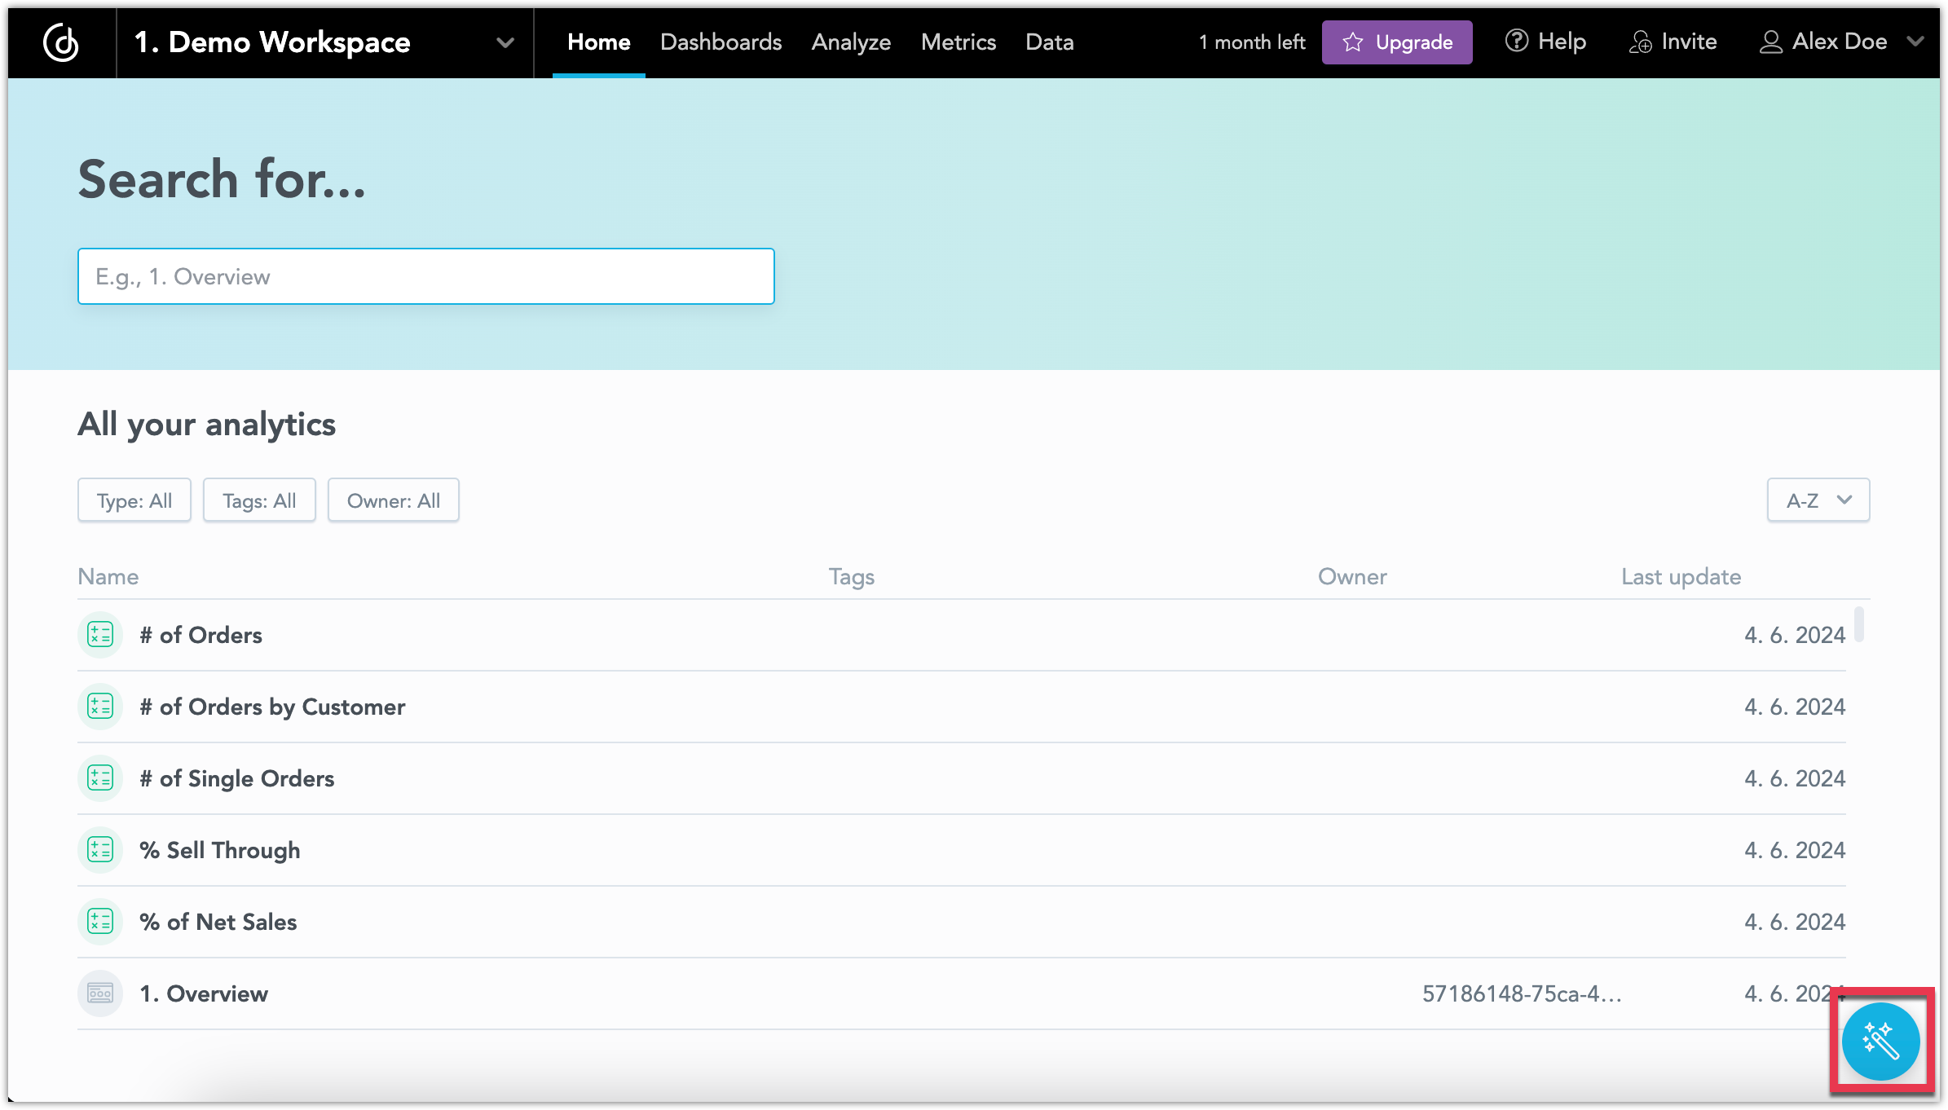This screenshot has height=1110, width=1948.
Task: Click the Last update column header
Action: coord(1681,577)
